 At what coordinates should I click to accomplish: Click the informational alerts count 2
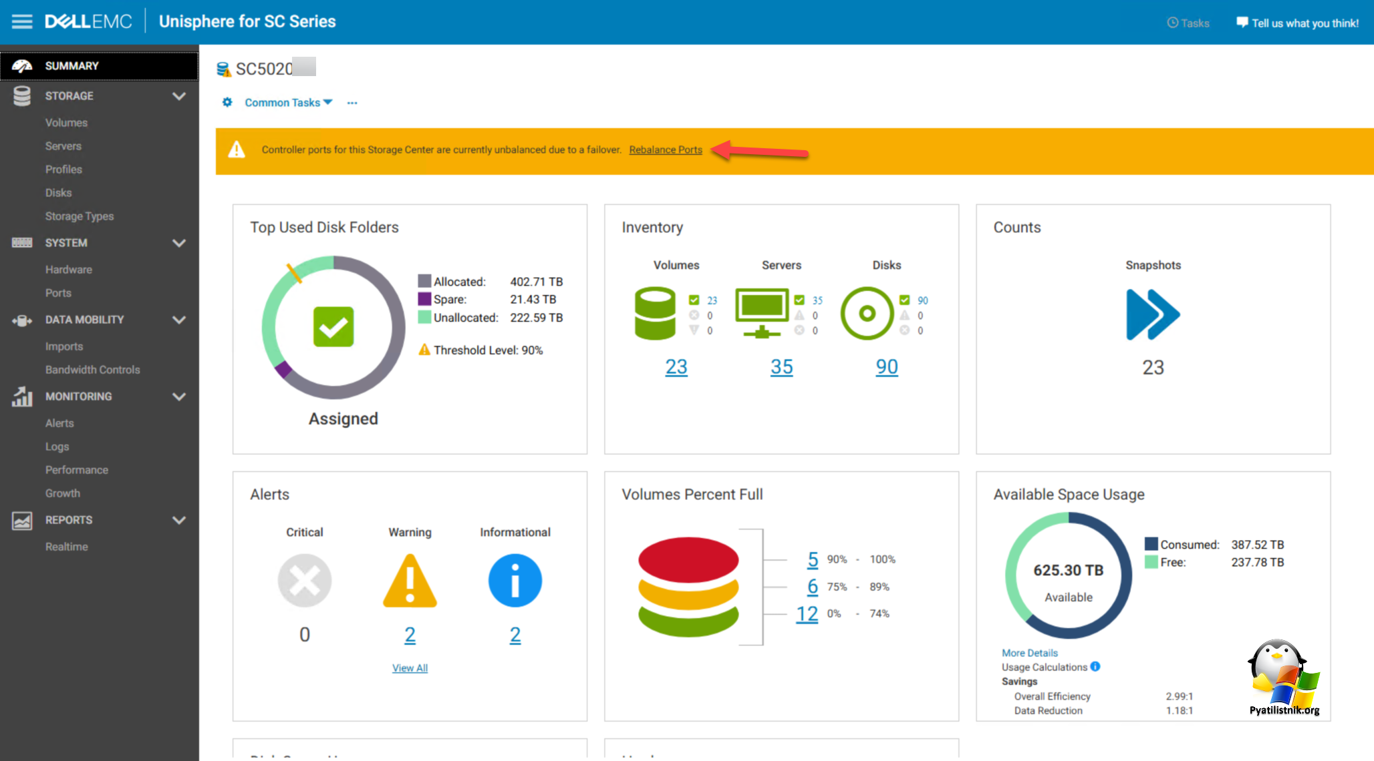[x=515, y=634]
